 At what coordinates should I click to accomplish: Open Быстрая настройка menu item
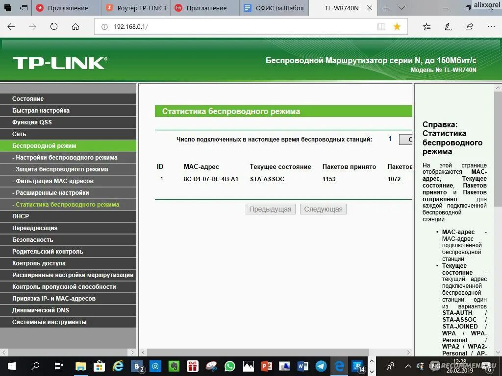pyautogui.click(x=68, y=111)
